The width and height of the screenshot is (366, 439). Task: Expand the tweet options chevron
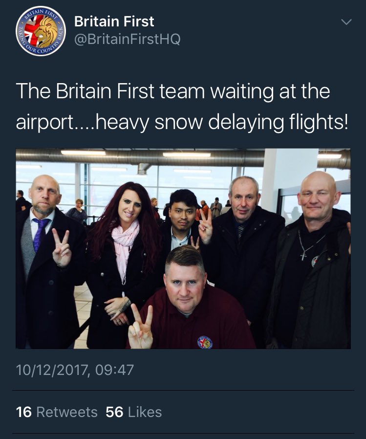(346, 22)
